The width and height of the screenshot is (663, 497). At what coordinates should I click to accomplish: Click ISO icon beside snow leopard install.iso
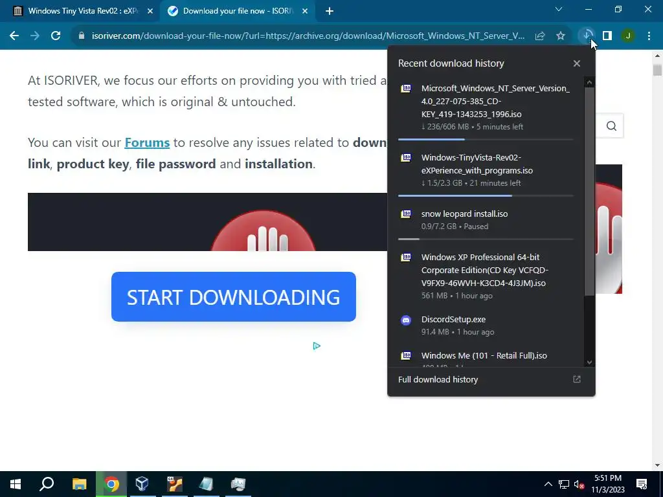406,214
